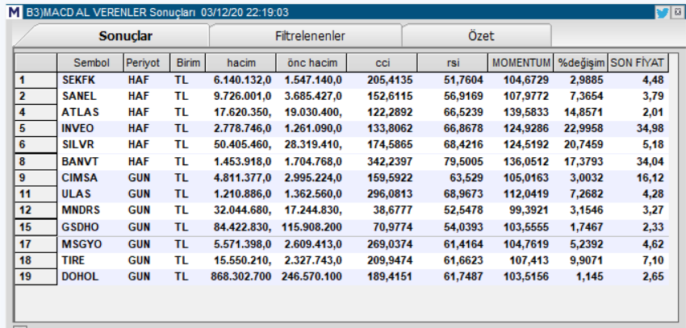Click önc hacim value 246.570.100

[x=312, y=276]
